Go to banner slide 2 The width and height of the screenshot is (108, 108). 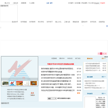click(101, 54)
